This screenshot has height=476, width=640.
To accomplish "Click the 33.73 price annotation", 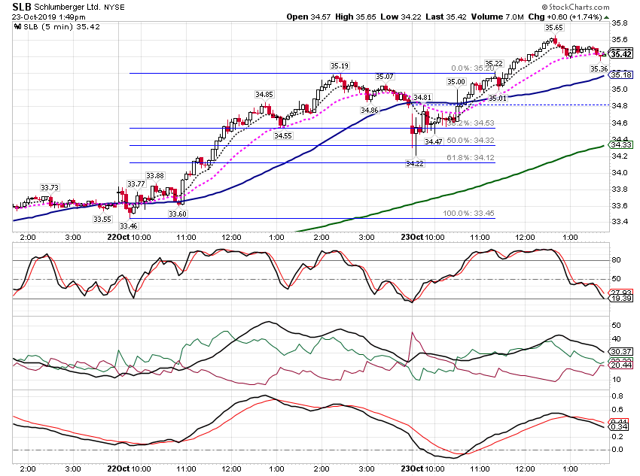I will (x=50, y=188).
